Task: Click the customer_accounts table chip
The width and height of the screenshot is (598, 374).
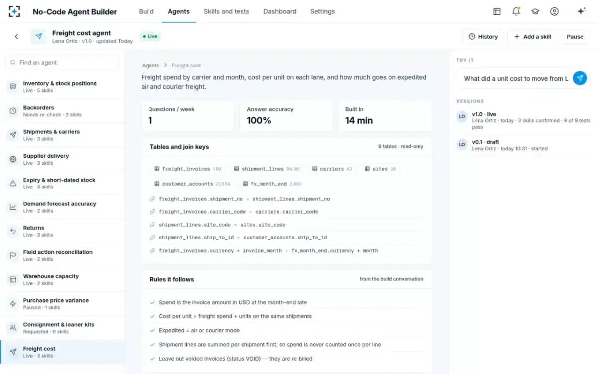Action: [x=192, y=184]
